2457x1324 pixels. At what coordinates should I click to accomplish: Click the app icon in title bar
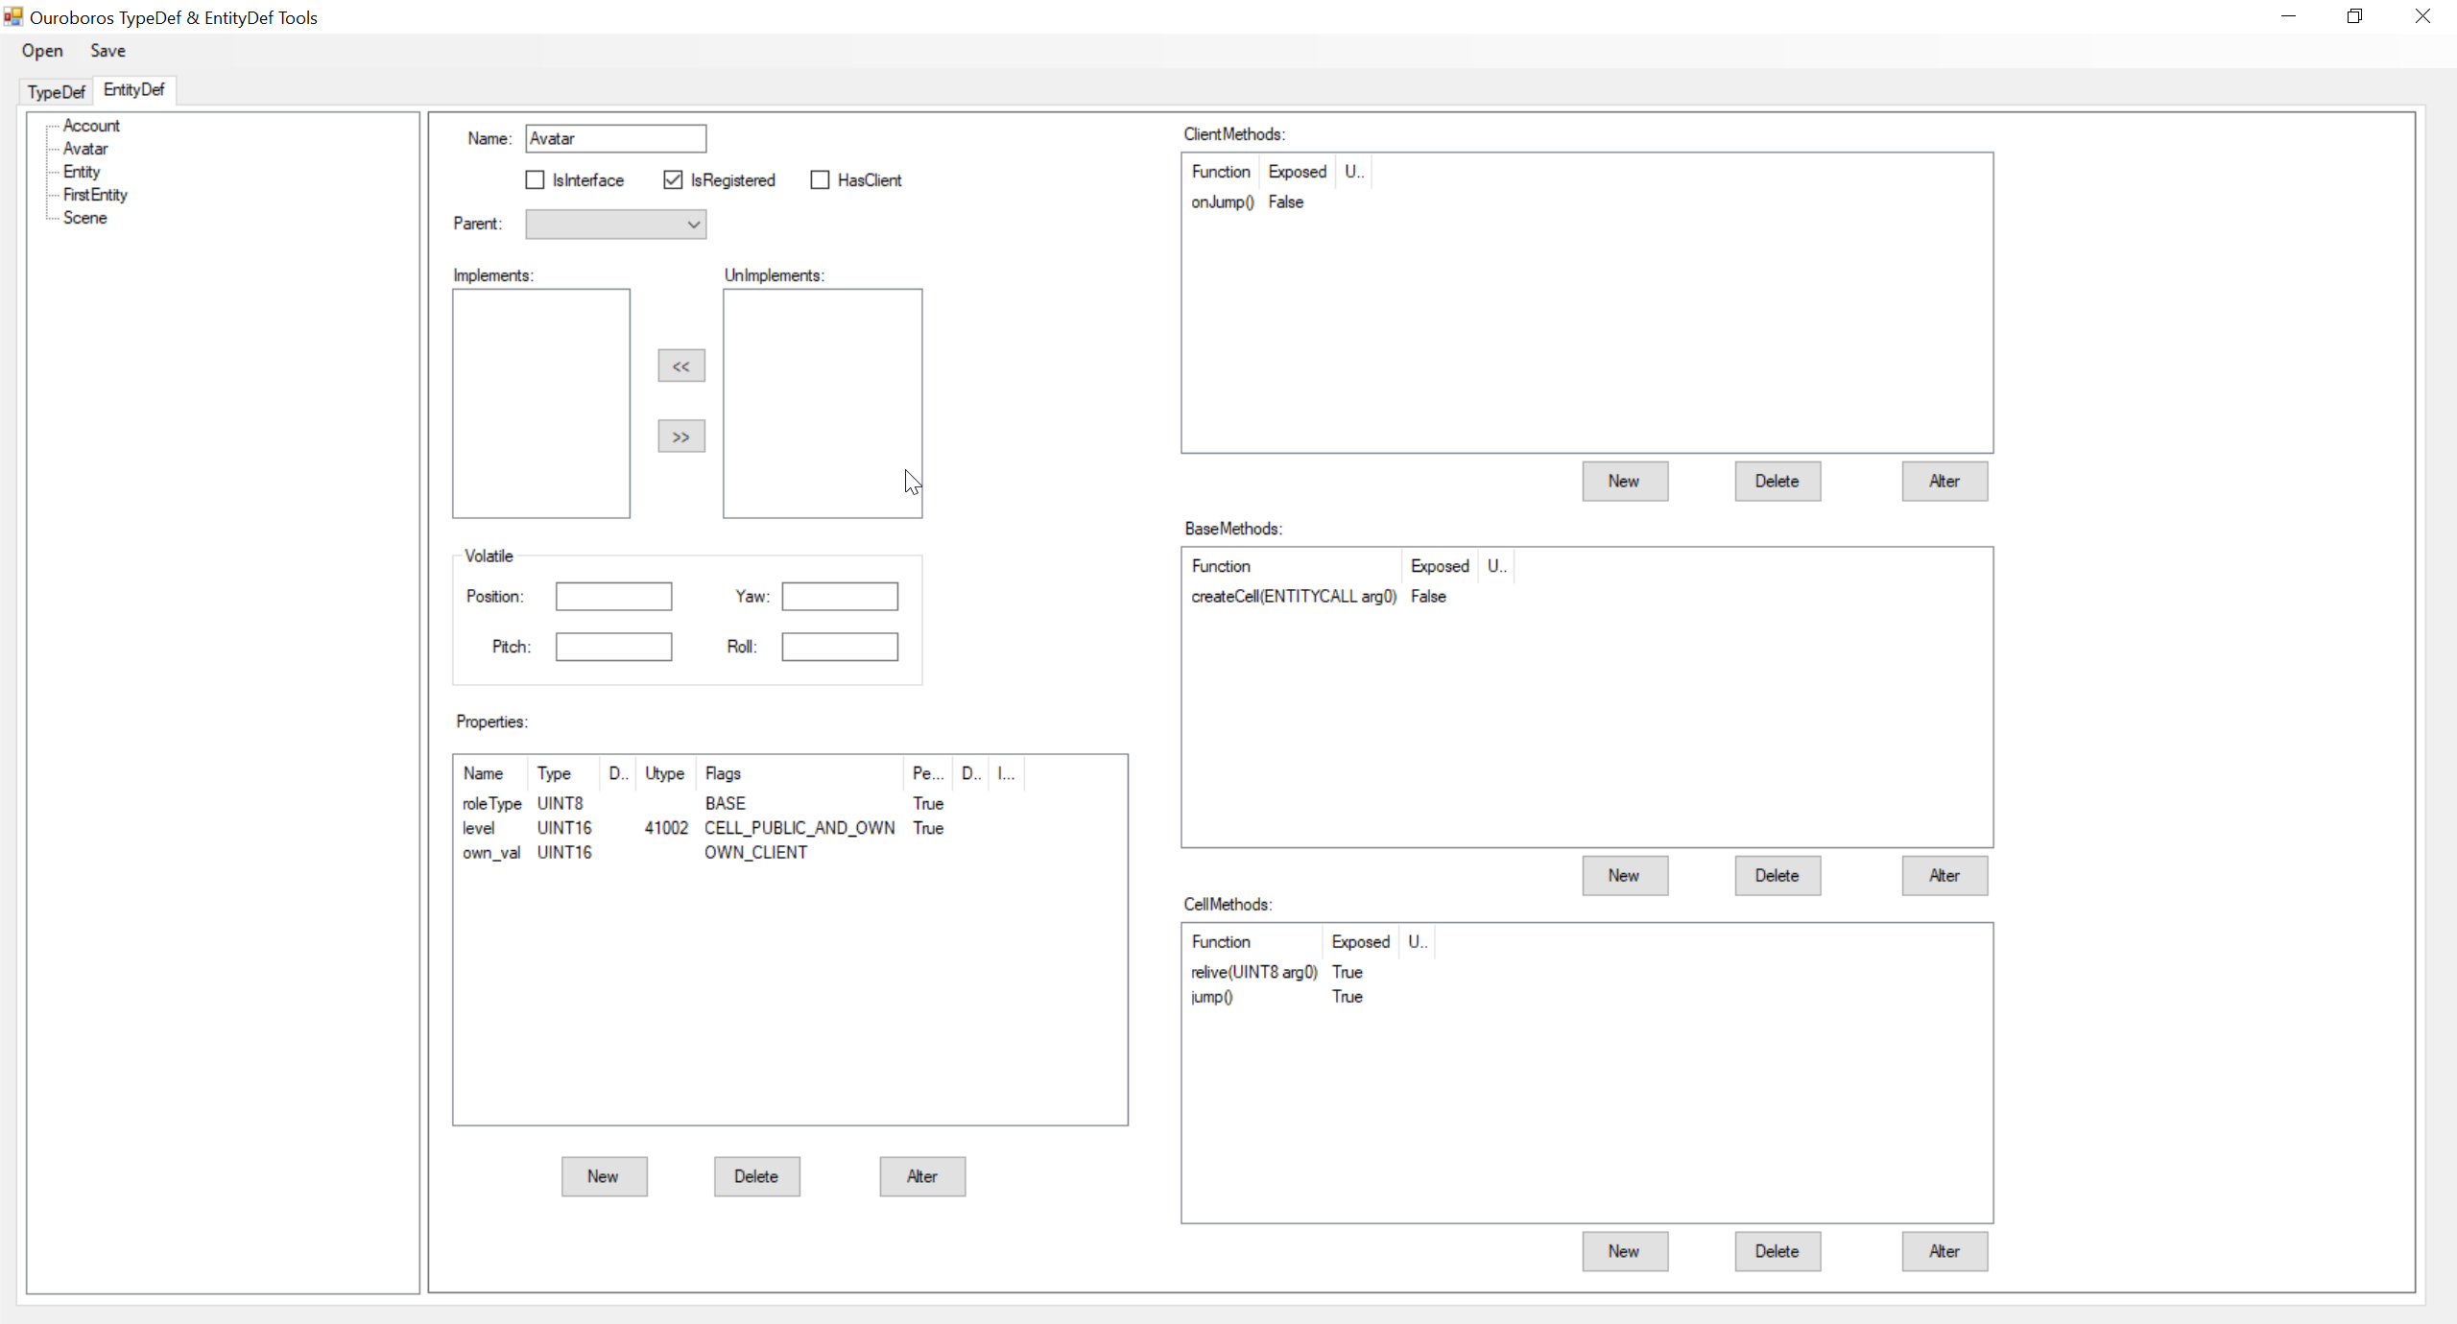click(12, 16)
